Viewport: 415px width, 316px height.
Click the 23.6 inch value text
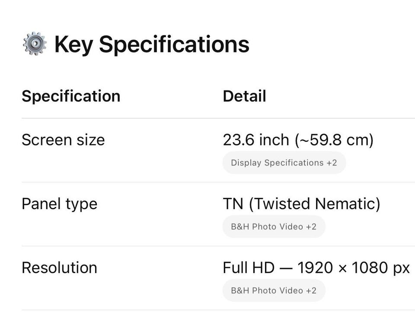255,140
